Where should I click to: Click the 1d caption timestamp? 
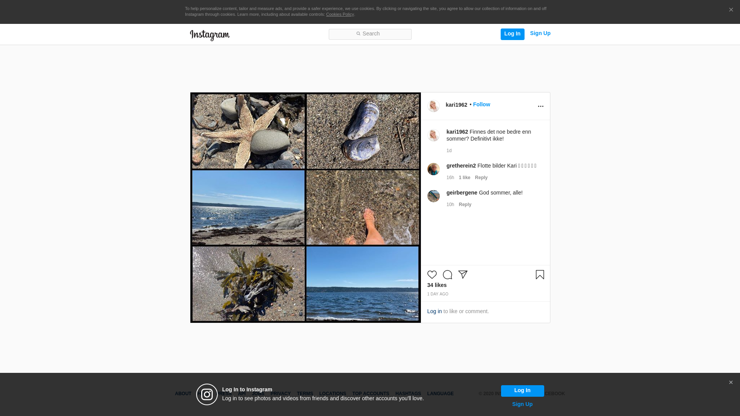coord(449,151)
